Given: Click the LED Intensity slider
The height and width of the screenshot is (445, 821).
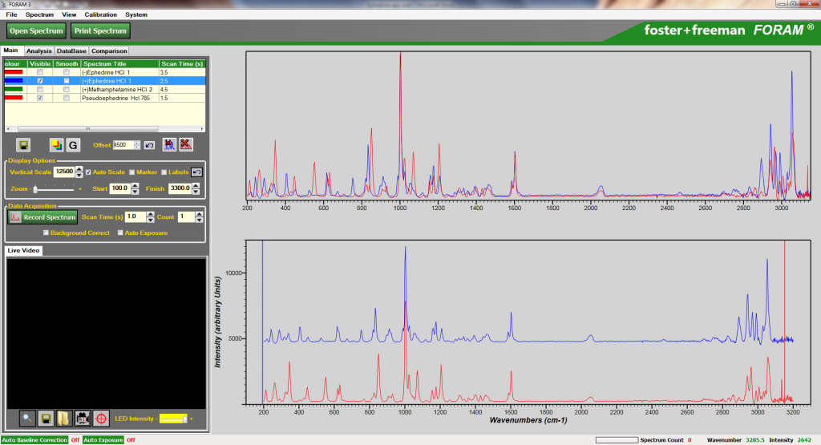Looking at the screenshot, I should (x=173, y=419).
